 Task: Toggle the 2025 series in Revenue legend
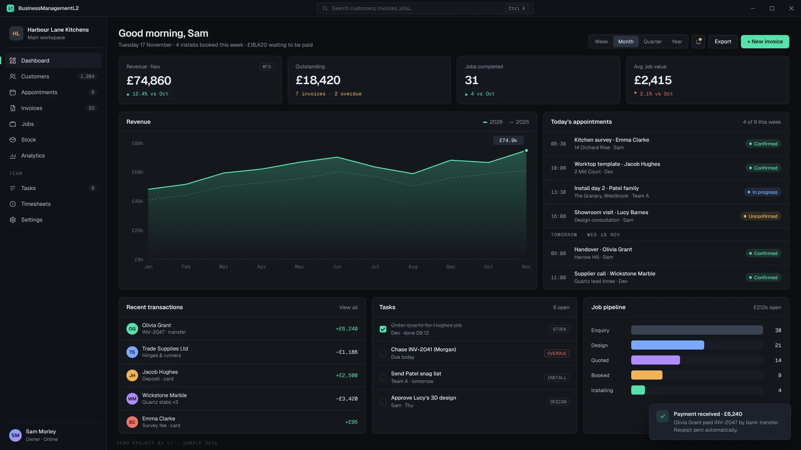pos(519,122)
